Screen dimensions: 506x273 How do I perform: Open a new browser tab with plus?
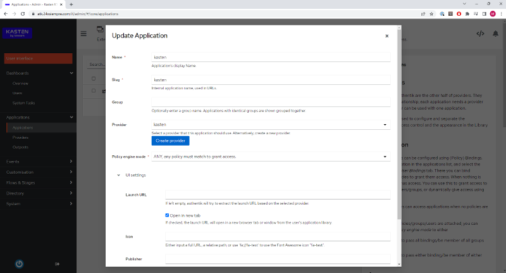pyautogui.click(x=71, y=4)
